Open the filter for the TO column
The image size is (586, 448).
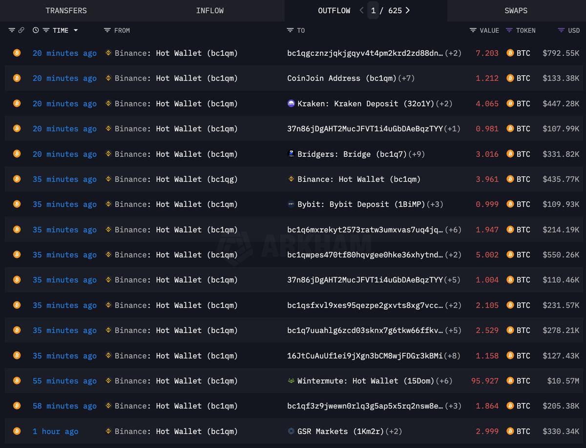click(290, 30)
